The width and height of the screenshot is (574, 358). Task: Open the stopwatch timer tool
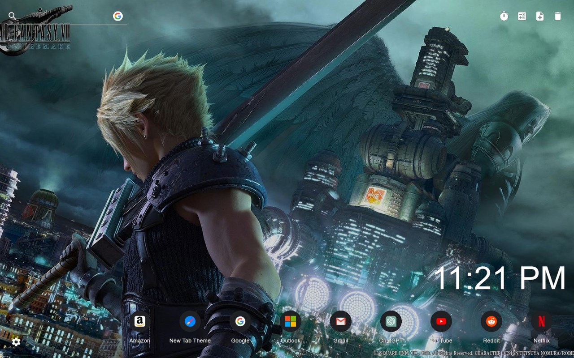[504, 16]
